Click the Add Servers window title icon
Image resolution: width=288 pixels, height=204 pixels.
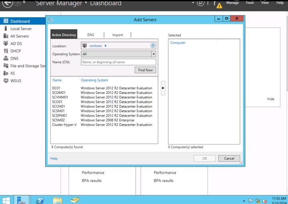[x=50, y=20]
